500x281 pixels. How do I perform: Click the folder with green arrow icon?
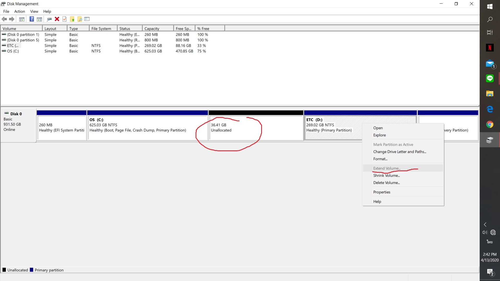(x=72, y=19)
